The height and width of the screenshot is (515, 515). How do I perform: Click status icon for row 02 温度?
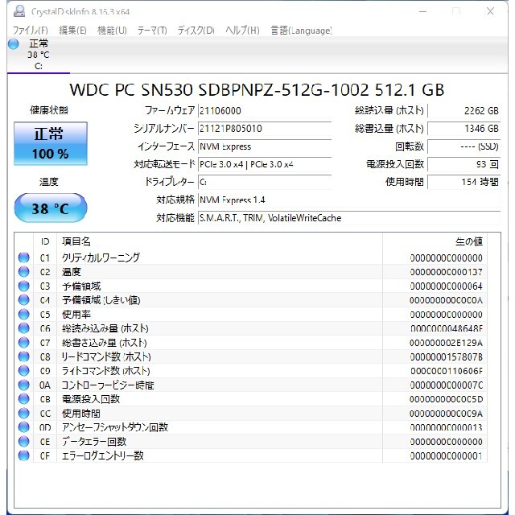(x=23, y=272)
